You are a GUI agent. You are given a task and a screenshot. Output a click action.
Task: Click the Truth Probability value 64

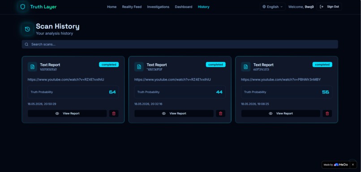112,92
